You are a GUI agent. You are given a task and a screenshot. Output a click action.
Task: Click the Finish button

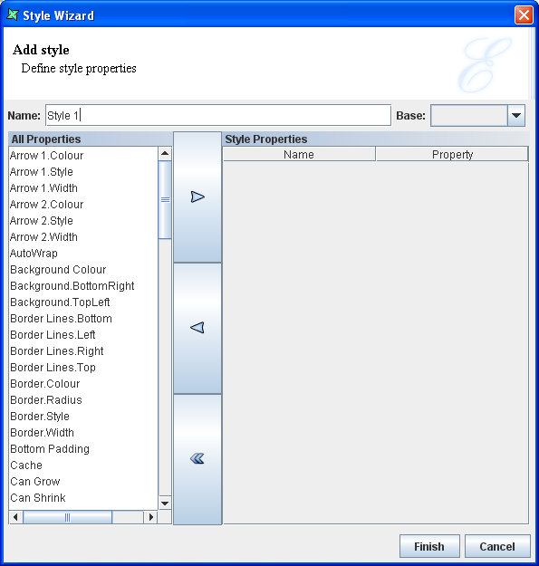coord(429,546)
